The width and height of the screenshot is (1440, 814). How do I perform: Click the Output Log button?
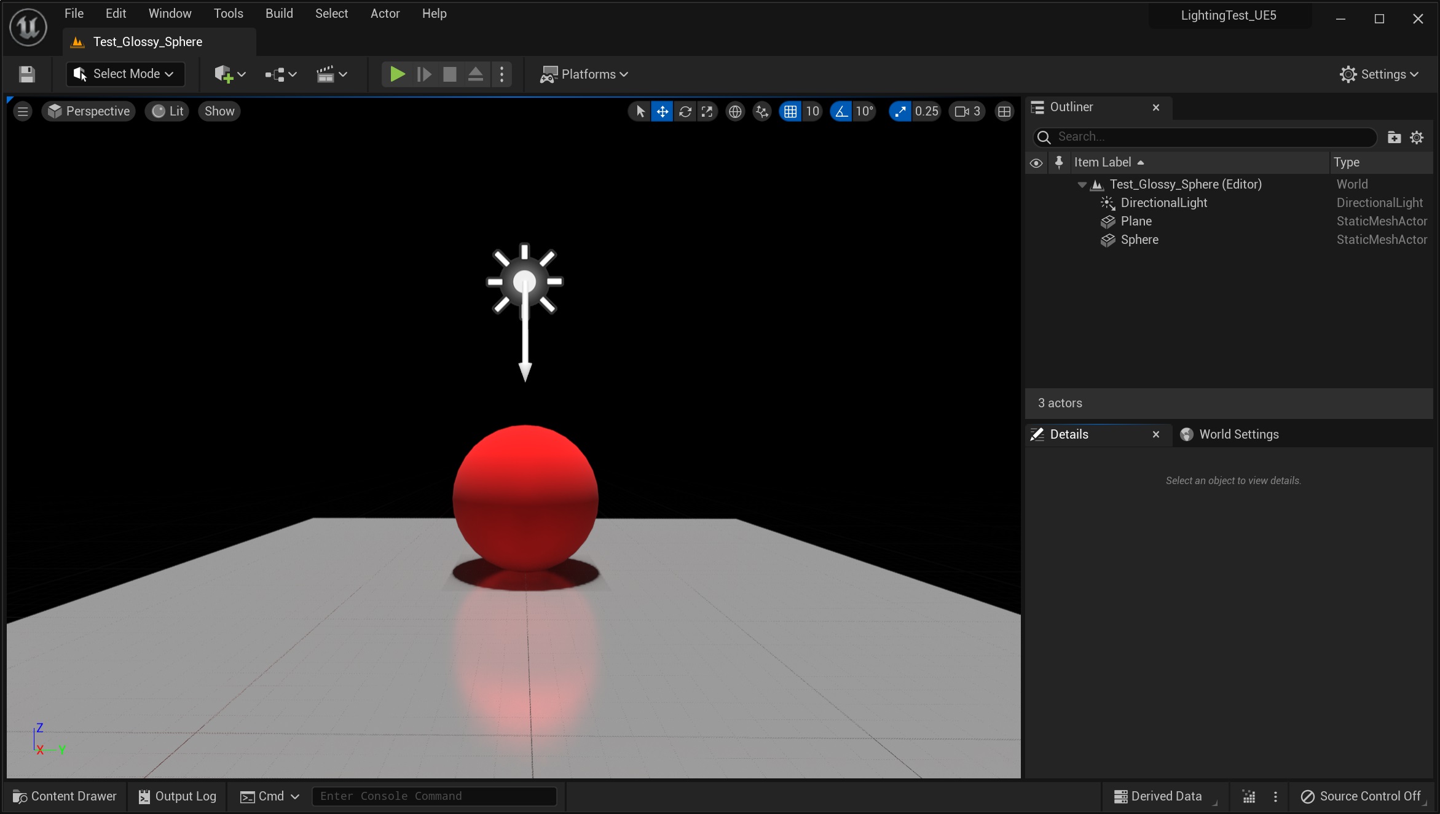tap(178, 796)
